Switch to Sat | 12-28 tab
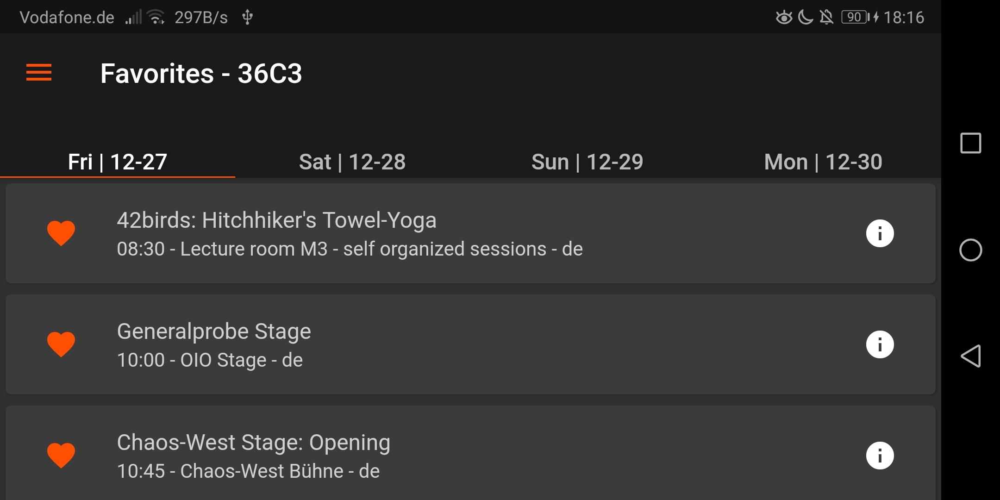This screenshot has width=1000, height=500. point(352,162)
